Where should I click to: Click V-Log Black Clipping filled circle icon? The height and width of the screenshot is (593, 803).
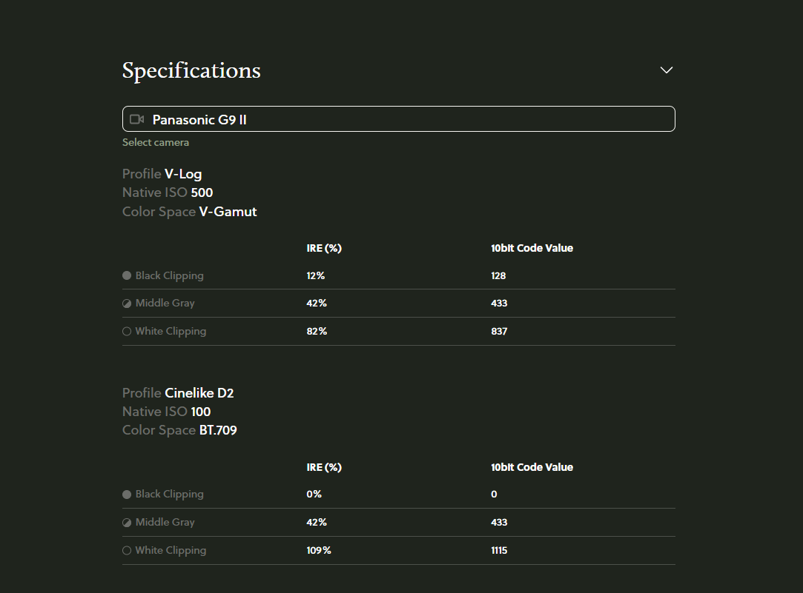click(x=127, y=275)
